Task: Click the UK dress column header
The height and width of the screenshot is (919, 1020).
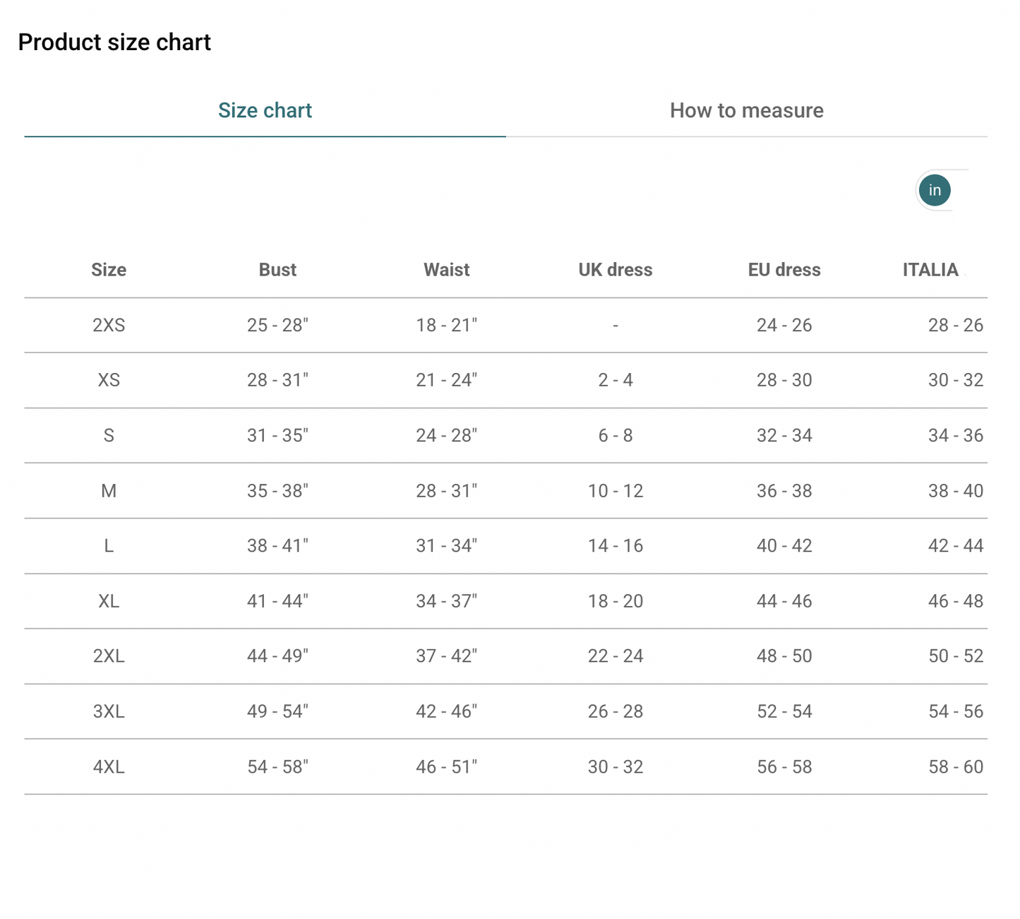Action: [x=615, y=270]
